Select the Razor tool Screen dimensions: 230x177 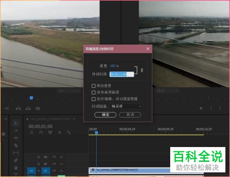click(x=16, y=145)
